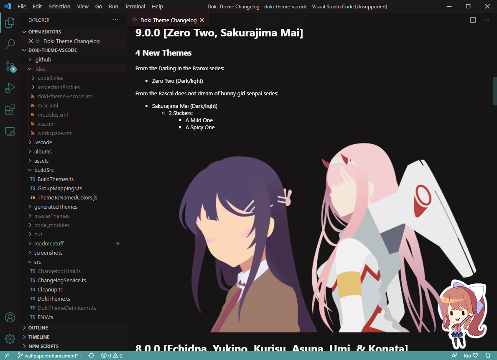Split the editor to the right
The height and width of the screenshot is (360, 497).
coord(473,20)
